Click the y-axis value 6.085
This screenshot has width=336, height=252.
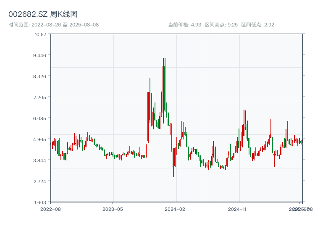tap(39, 118)
